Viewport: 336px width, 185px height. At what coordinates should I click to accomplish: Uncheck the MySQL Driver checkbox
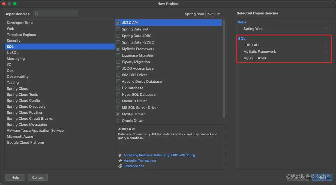[x=118, y=114]
